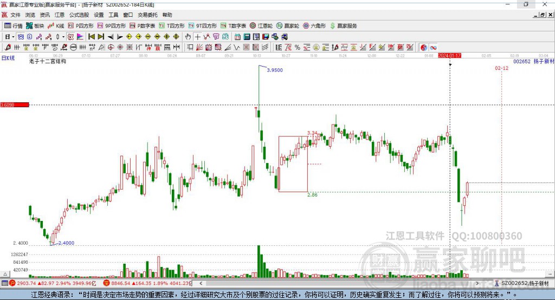Open the 9T四方形 tool
555x300 pixels.
pyautogui.click(x=203, y=26)
